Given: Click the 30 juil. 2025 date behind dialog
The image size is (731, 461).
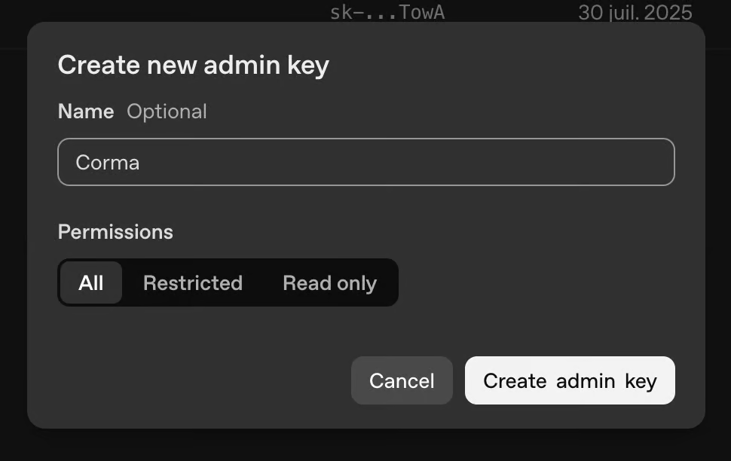Looking at the screenshot, I should [635, 12].
